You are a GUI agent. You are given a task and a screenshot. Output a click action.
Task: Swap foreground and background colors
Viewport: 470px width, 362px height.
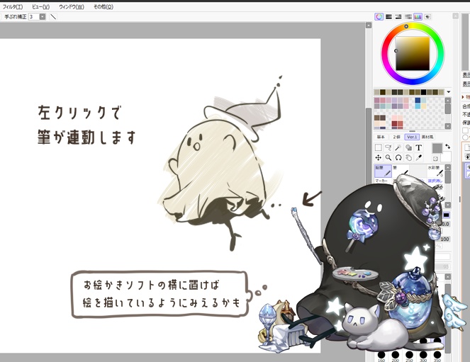tap(447, 147)
